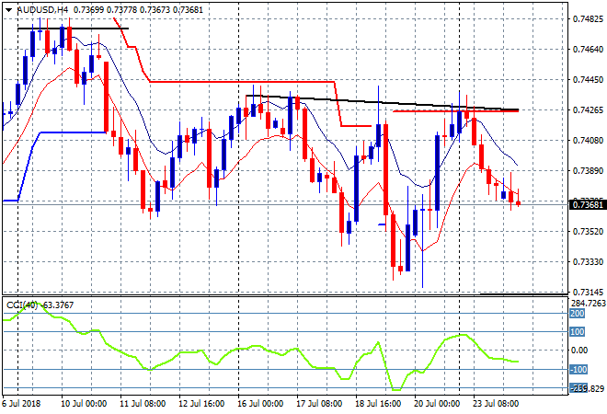The width and height of the screenshot is (607, 414).
Task: Click the 0.73890 price axis label
Action: click(x=588, y=171)
